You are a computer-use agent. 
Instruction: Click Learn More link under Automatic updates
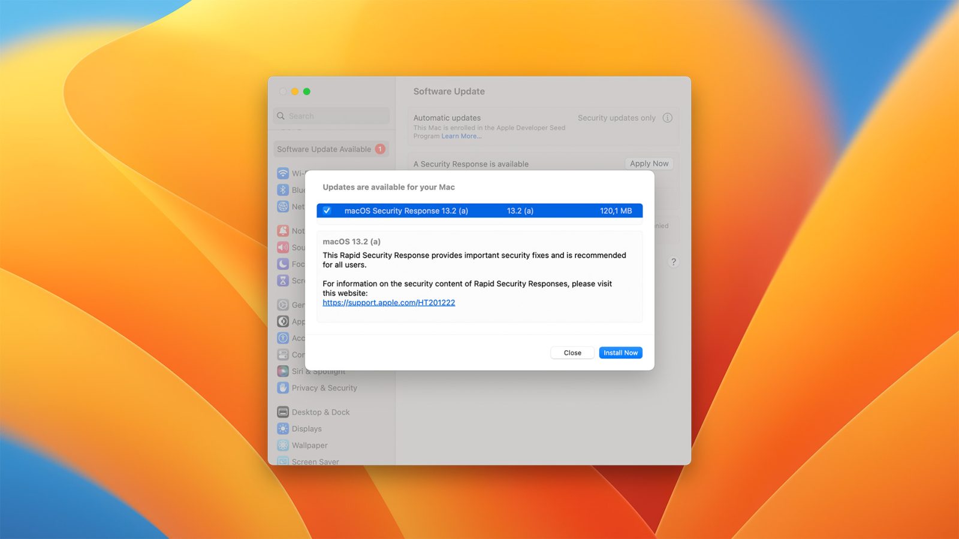(x=461, y=137)
